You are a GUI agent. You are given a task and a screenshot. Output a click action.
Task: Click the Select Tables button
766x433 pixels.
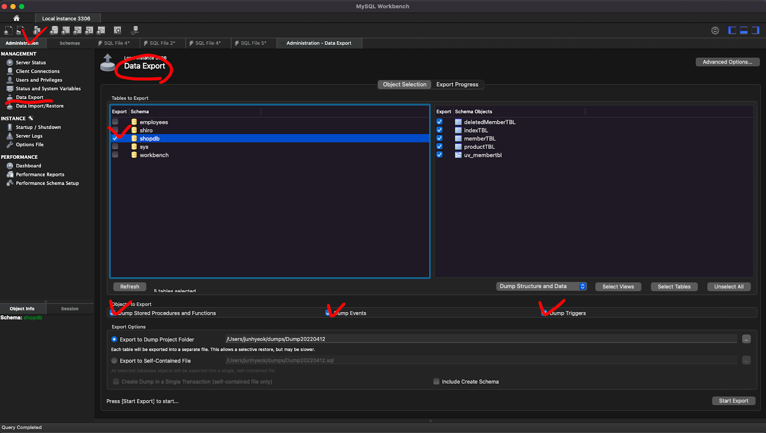(674, 287)
